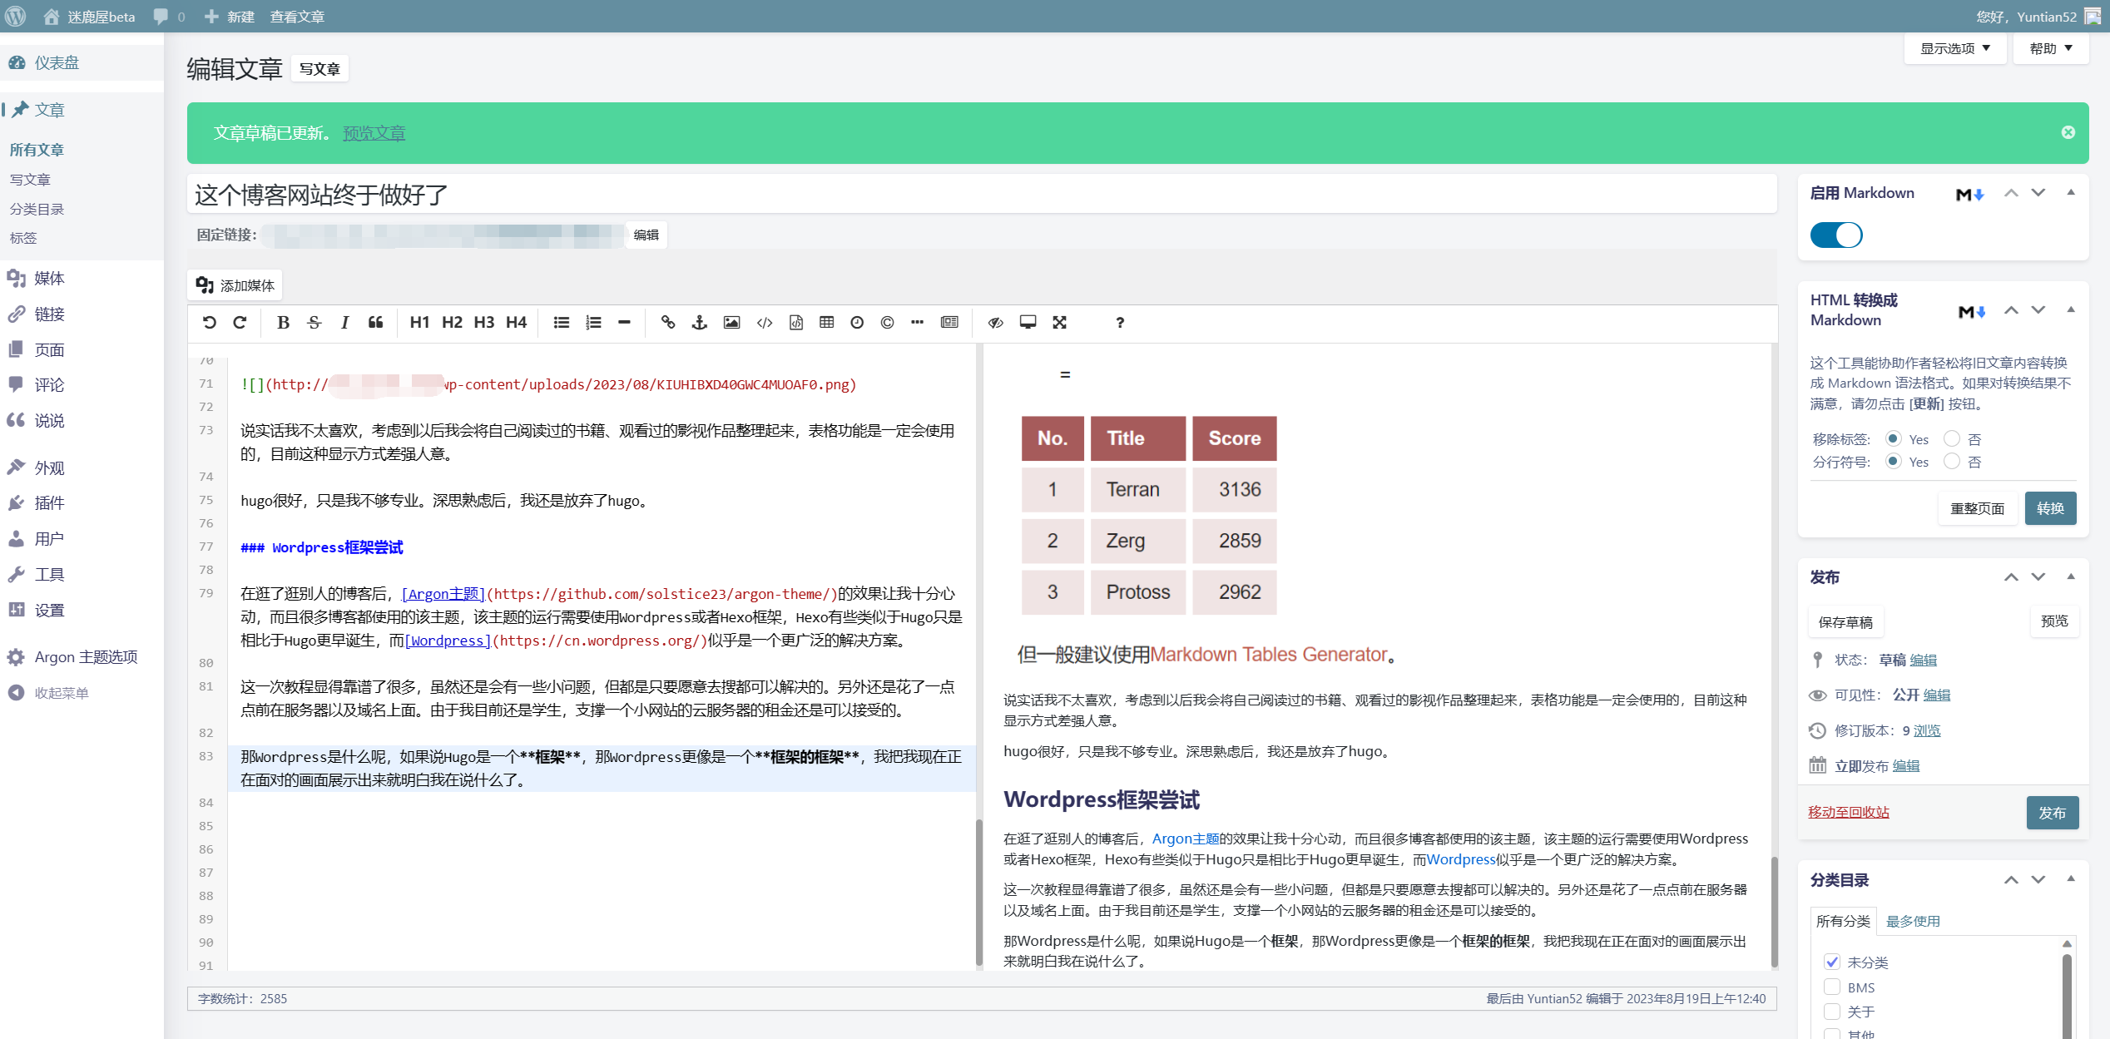Screen dimensions: 2110x1039
Task: Click the copyright symbol icon
Action: 887,323
